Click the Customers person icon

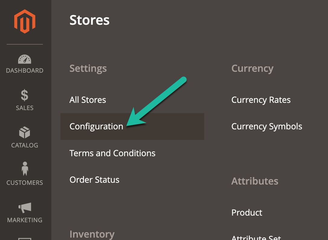[x=24, y=171]
